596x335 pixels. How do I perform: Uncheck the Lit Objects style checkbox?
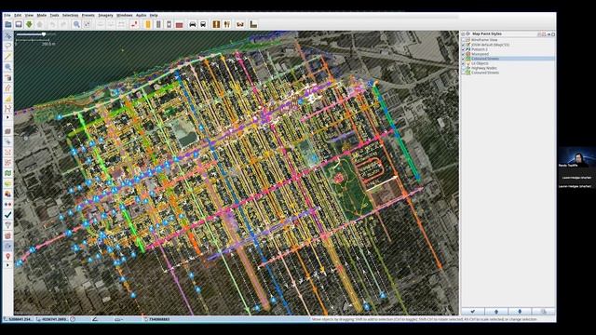464,63
